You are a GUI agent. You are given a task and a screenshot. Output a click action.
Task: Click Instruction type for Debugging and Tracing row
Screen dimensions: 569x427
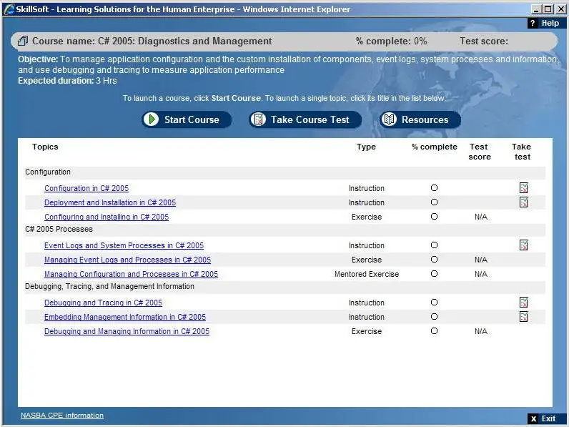coord(367,303)
